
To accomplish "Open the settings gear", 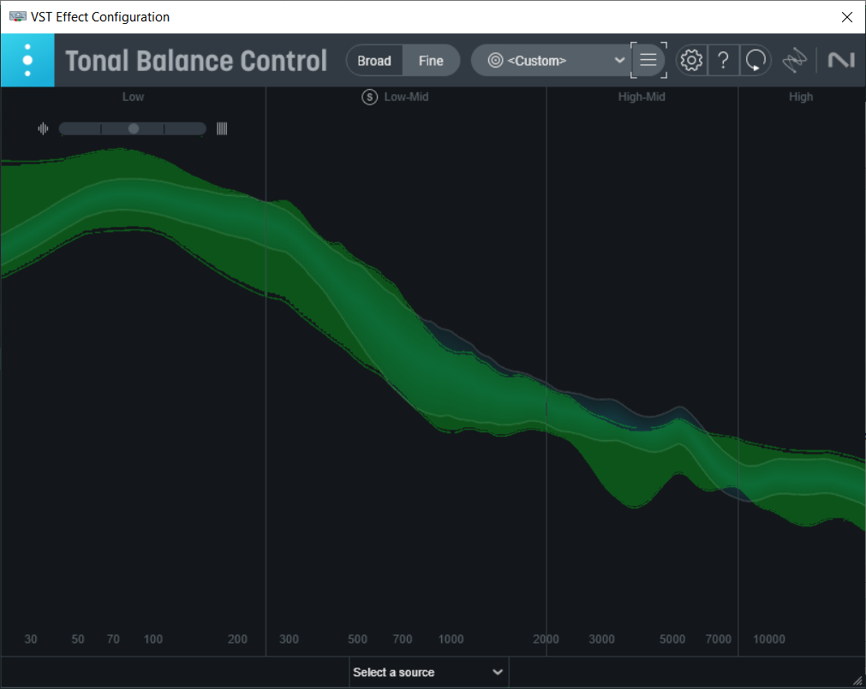I will (x=691, y=60).
